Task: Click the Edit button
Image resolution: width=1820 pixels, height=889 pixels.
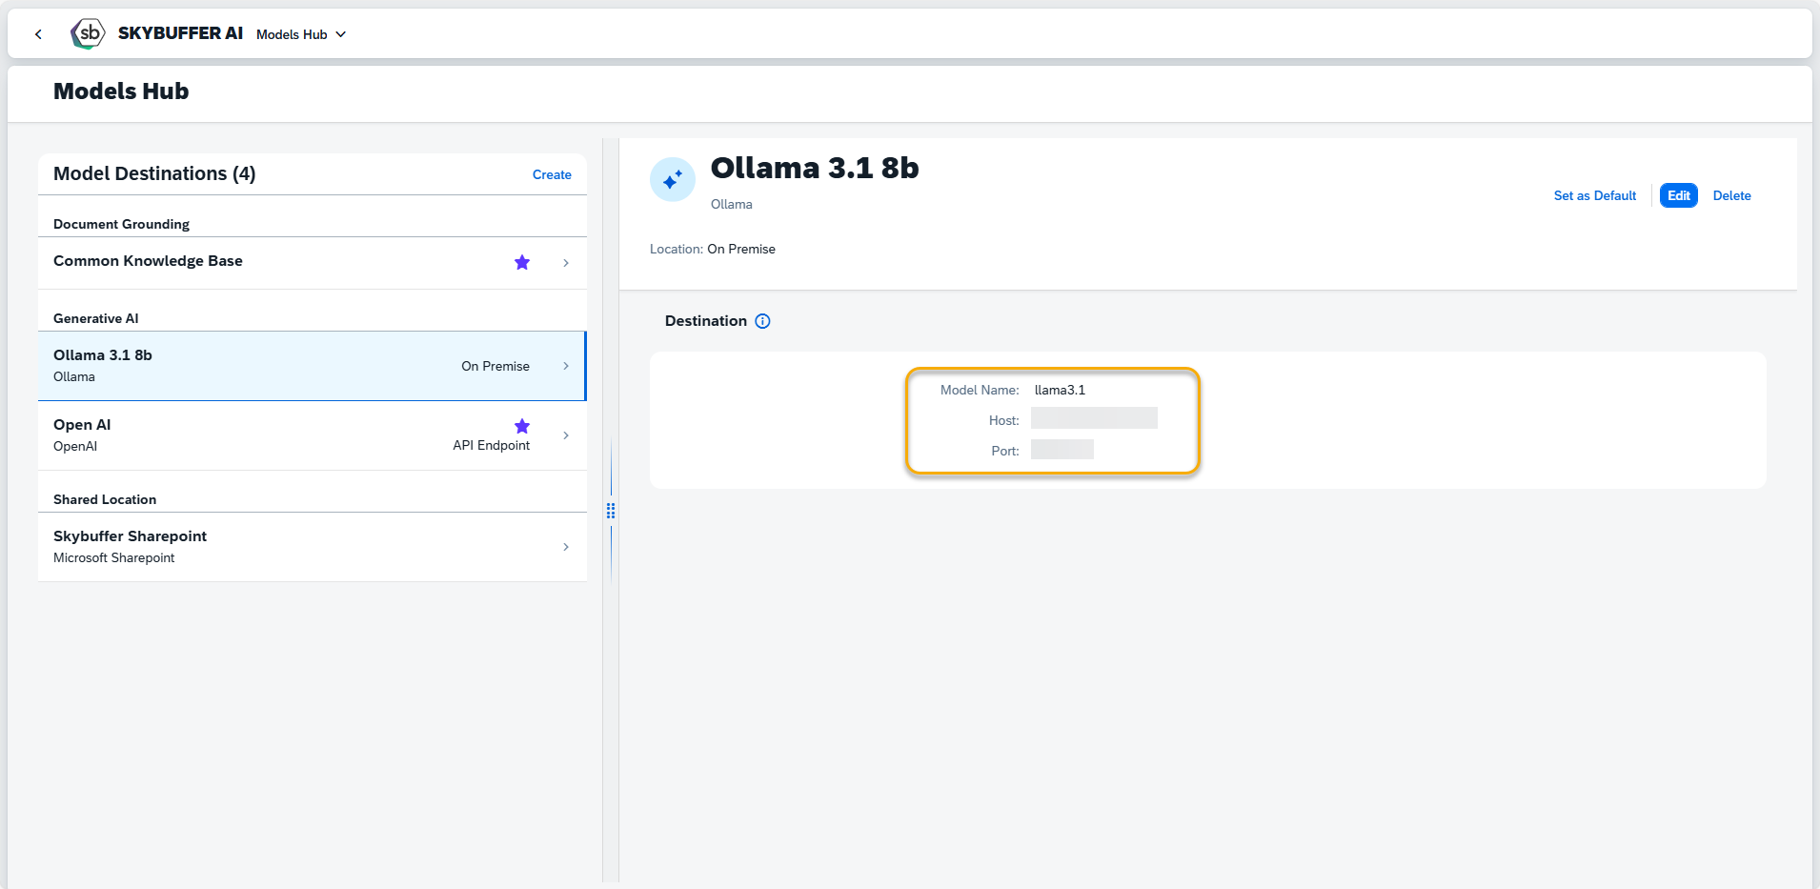Action: click(x=1678, y=195)
